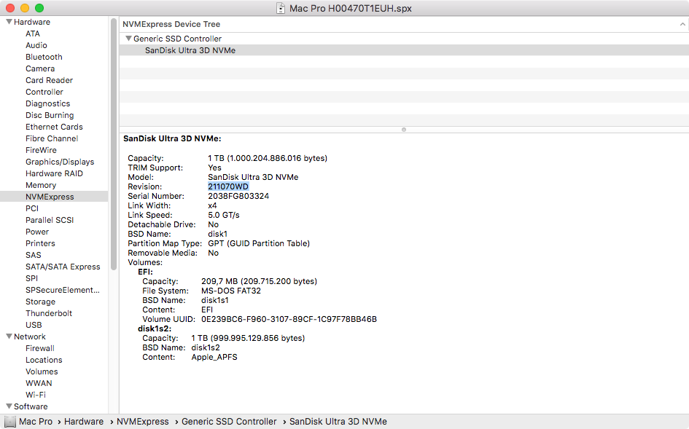689x429 pixels.
Task: Select SPSecureElement item in sidebar
Action: (63, 290)
